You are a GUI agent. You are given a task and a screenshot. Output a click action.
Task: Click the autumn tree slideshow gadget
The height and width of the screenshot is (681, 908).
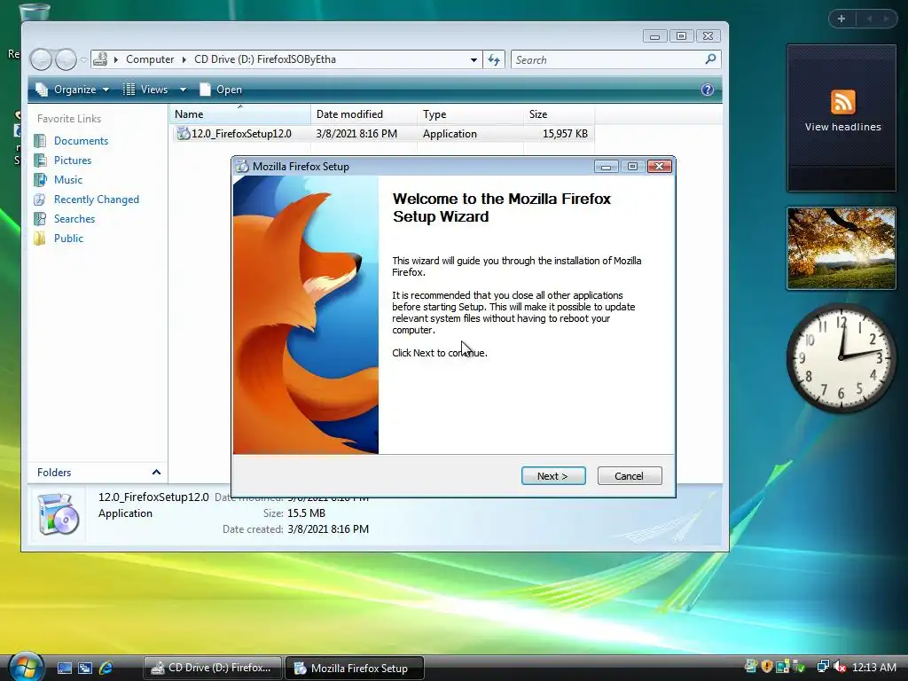pos(841,248)
